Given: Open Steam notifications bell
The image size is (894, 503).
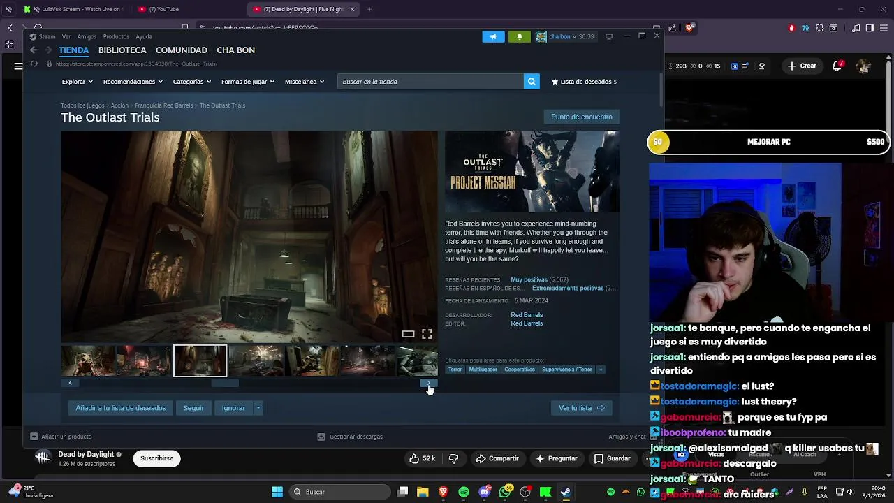Looking at the screenshot, I should coord(519,36).
